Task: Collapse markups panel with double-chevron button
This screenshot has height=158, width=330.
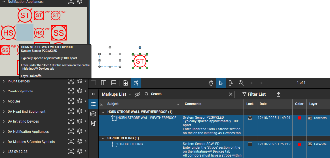Action: point(93,94)
